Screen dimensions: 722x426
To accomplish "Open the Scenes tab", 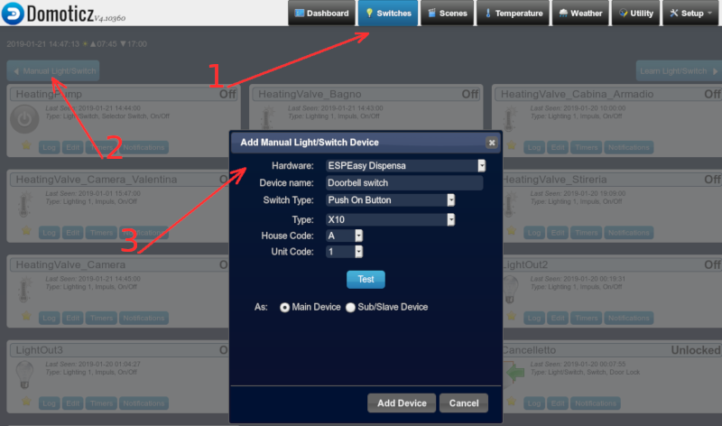I will (x=447, y=14).
